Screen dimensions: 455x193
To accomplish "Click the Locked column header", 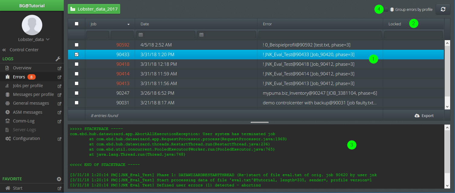I will tap(395, 24).
